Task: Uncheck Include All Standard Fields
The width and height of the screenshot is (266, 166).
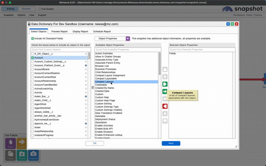Action: 32,39
